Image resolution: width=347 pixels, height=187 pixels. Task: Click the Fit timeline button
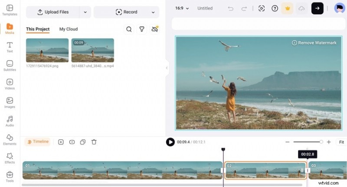[x=341, y=142]
